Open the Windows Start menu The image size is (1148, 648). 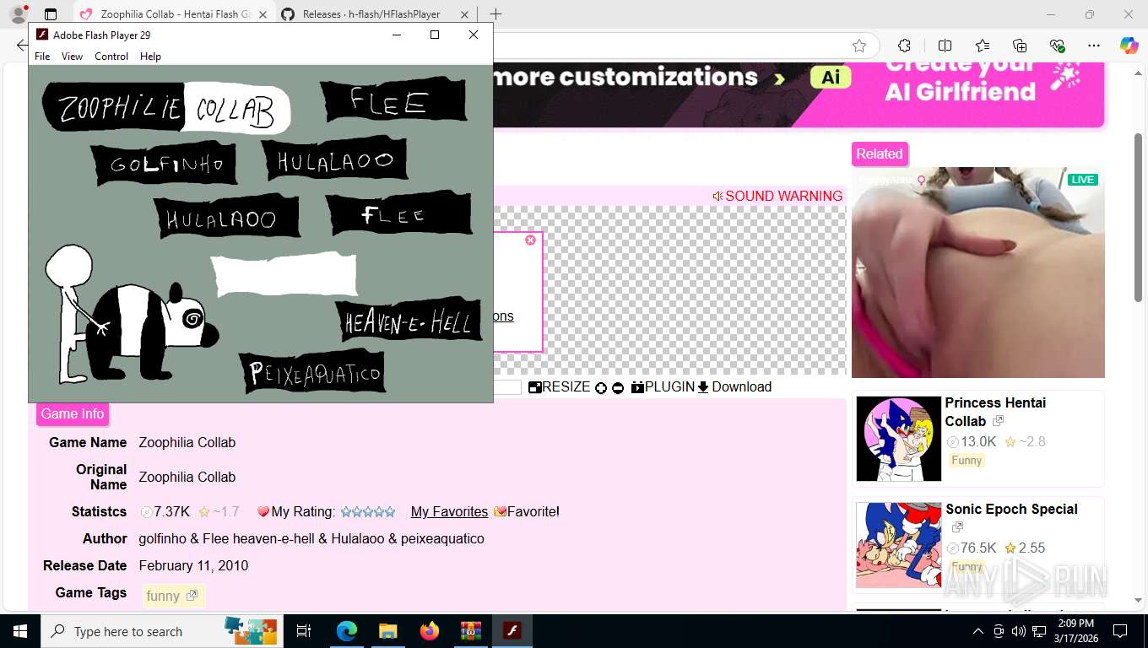coord(19,631)
